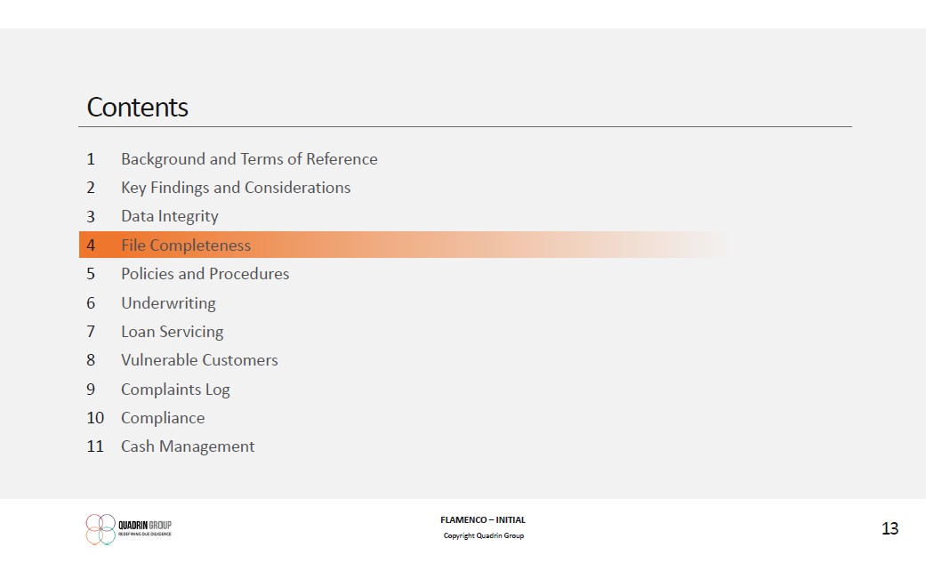This screenshot has height=587, width=926.
Task: Click the page number 13
Action: 890,529
